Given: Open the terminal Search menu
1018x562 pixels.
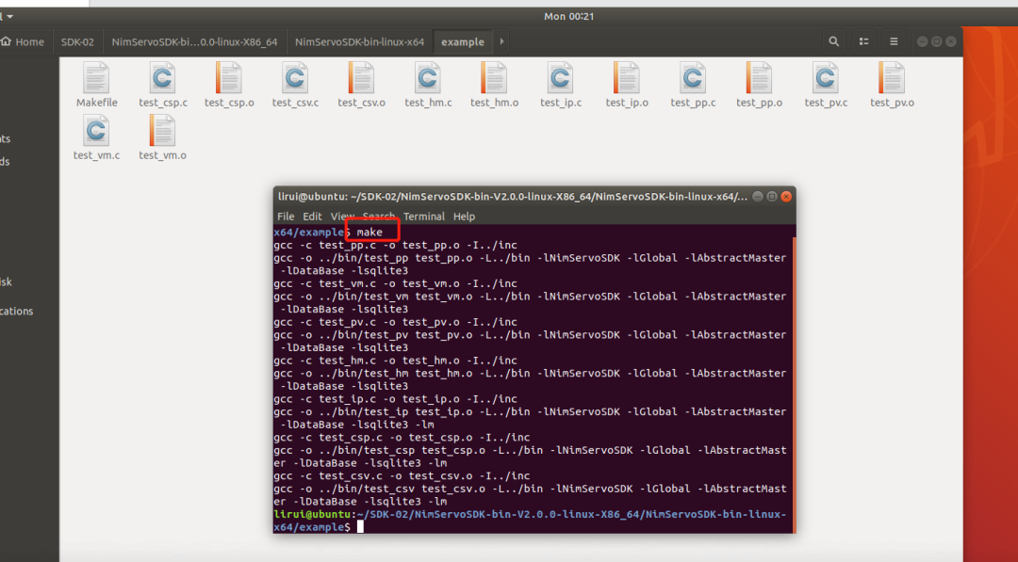Looking at the screenshot, I should pos(379,217).
